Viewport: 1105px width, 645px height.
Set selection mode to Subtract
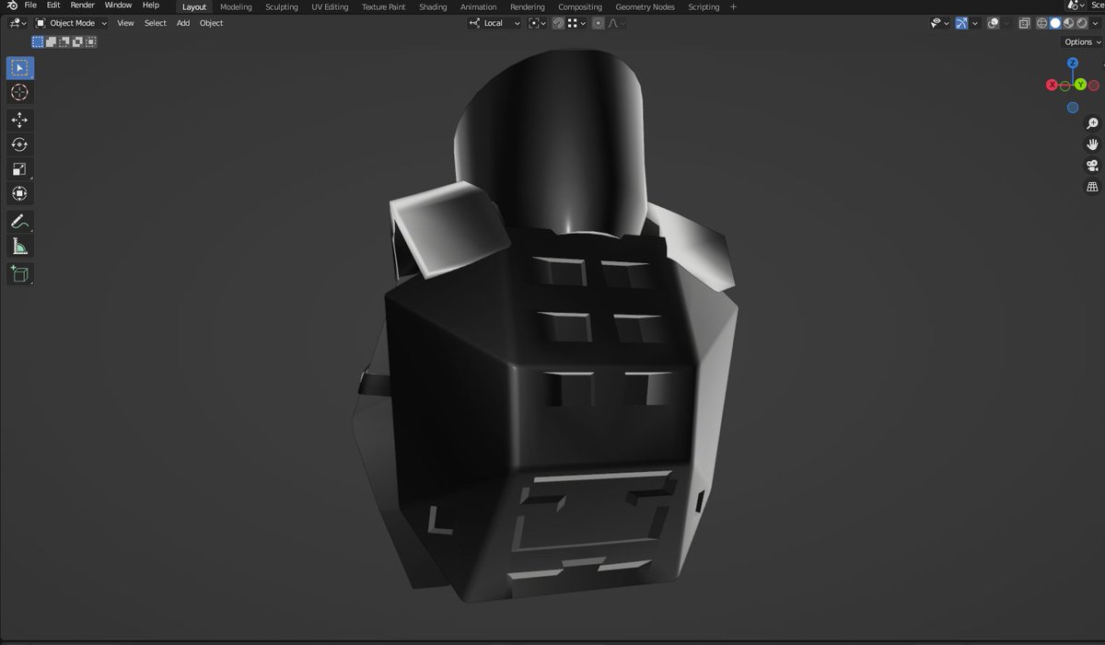[64, 41]
